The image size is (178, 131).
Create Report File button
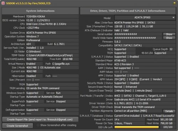pos(40,120)
